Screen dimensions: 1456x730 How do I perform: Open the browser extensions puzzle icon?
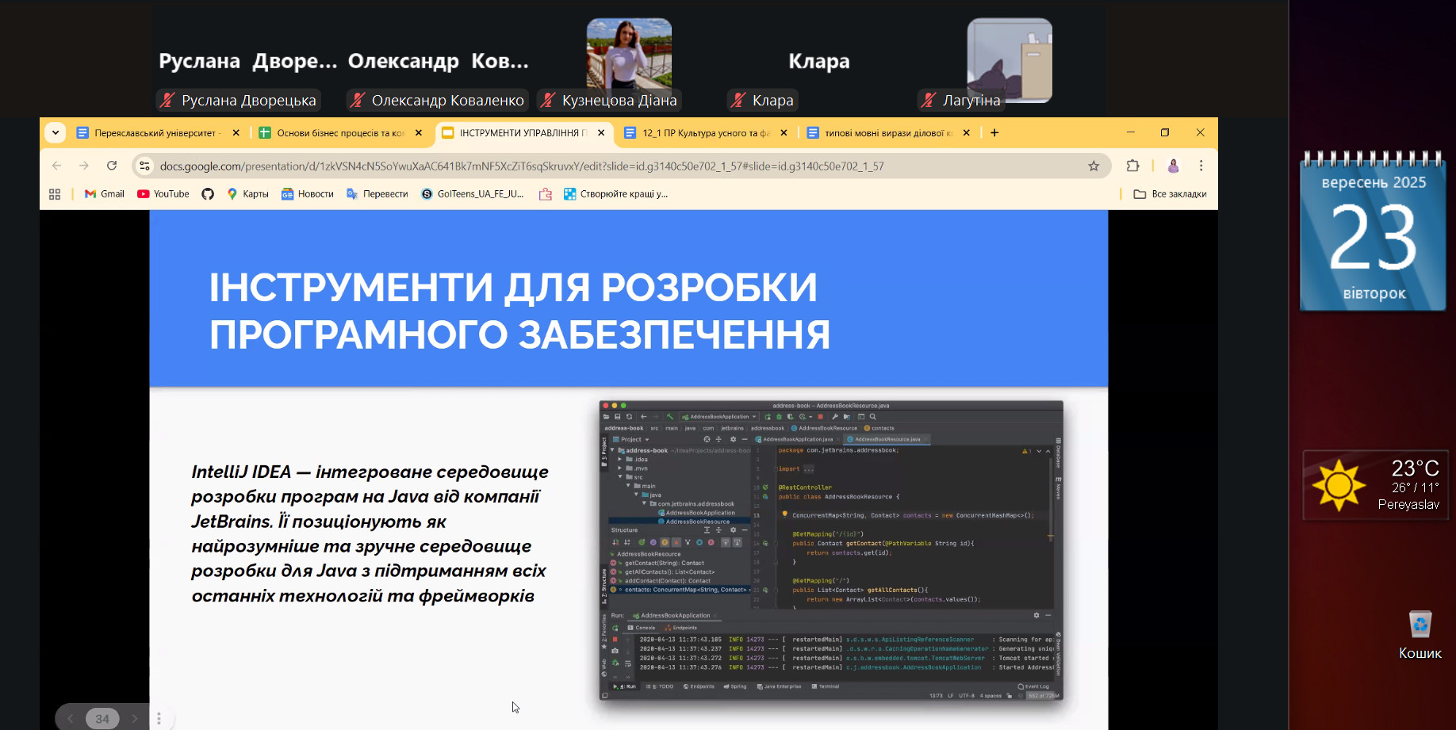(x=1132, y=166)
